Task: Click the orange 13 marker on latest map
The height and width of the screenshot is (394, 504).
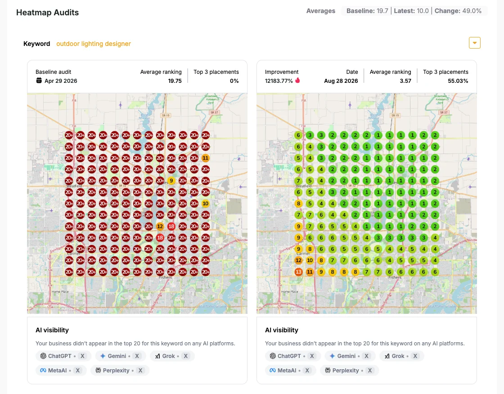Action: point(299,272)
